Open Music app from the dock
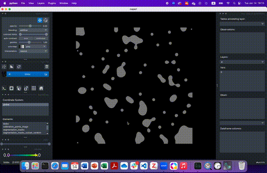Screen dimensions: 267x173 click(x=183, y=166)
